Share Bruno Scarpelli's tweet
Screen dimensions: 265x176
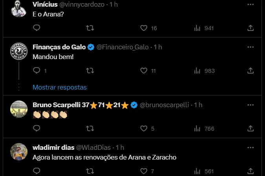[x=250, y=128]
